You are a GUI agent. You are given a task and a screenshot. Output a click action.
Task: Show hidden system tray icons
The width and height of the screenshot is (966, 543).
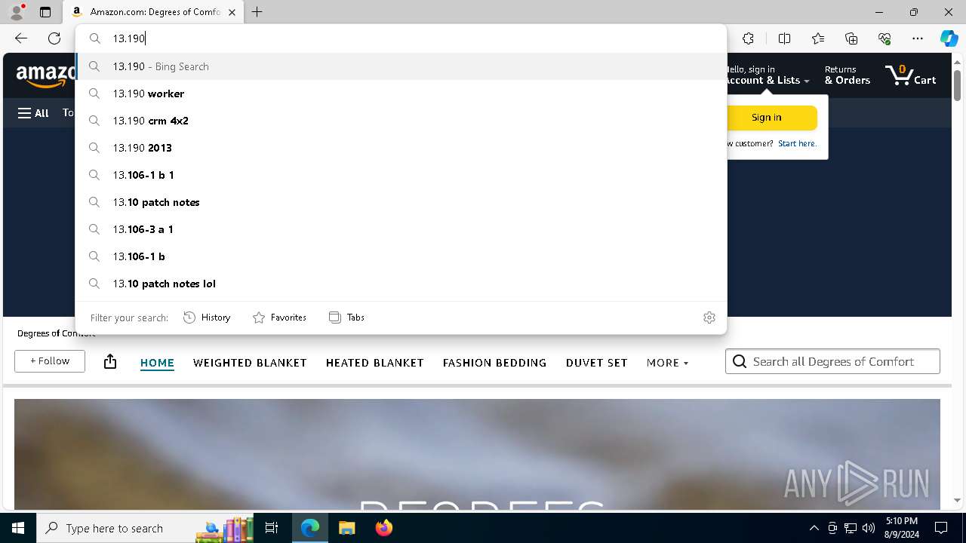point(814,528)
